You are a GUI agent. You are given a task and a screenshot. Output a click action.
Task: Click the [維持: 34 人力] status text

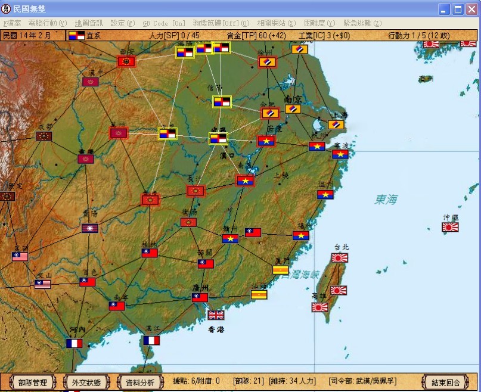(292, 381)
